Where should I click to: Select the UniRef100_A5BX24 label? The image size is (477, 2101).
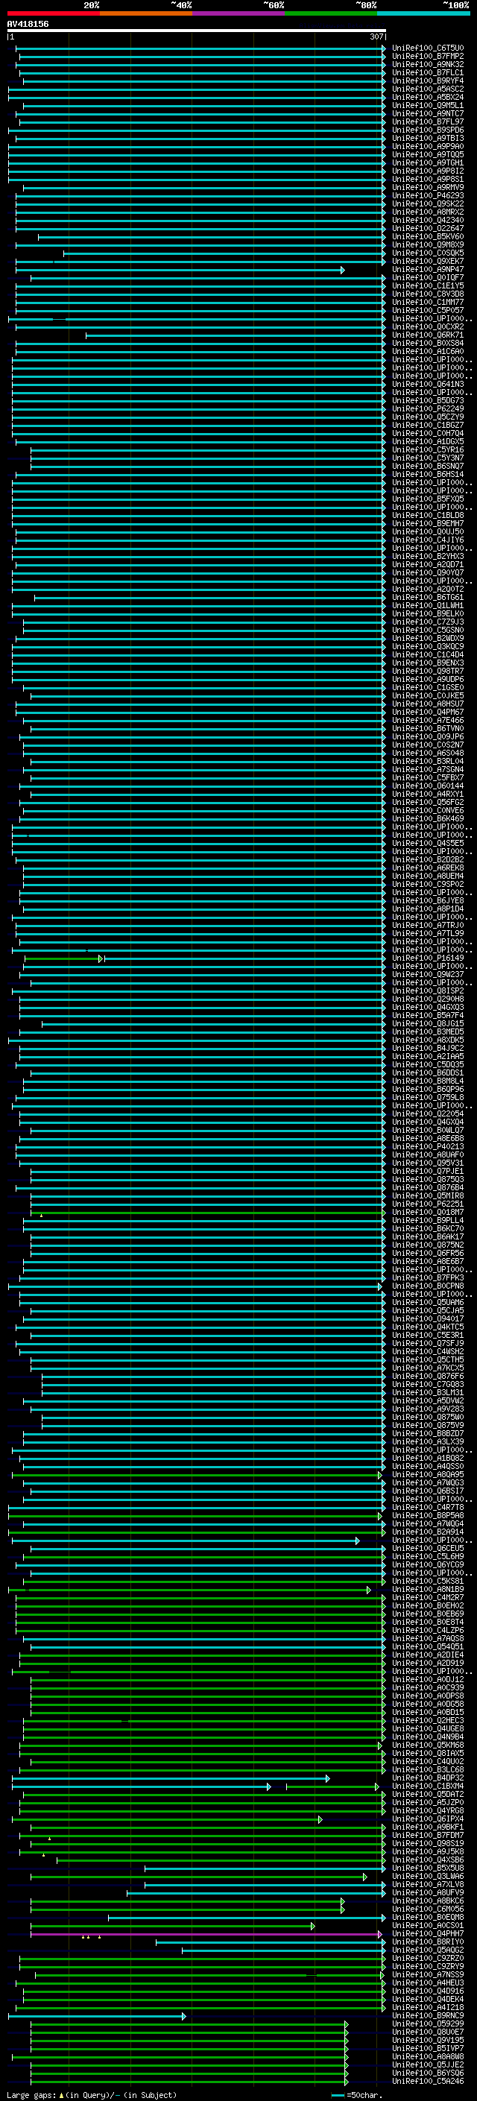[x=428, y=97]
